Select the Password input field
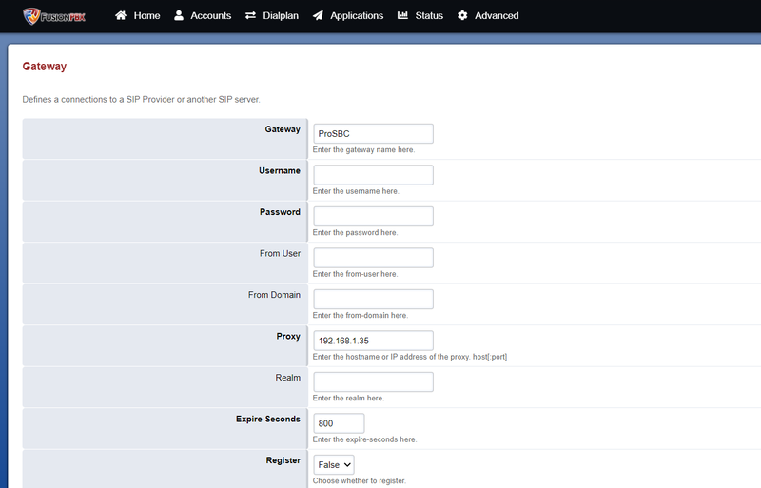Viewport: 761px width, 488px height. pos(373,216)
